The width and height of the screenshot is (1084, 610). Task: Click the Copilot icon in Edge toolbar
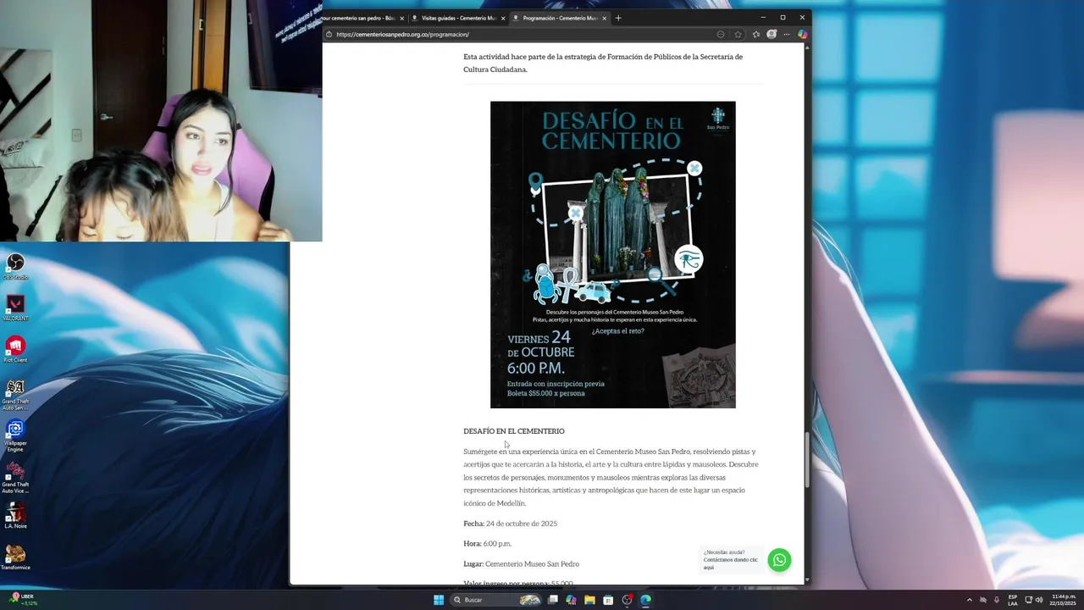[x=802, y=35]
